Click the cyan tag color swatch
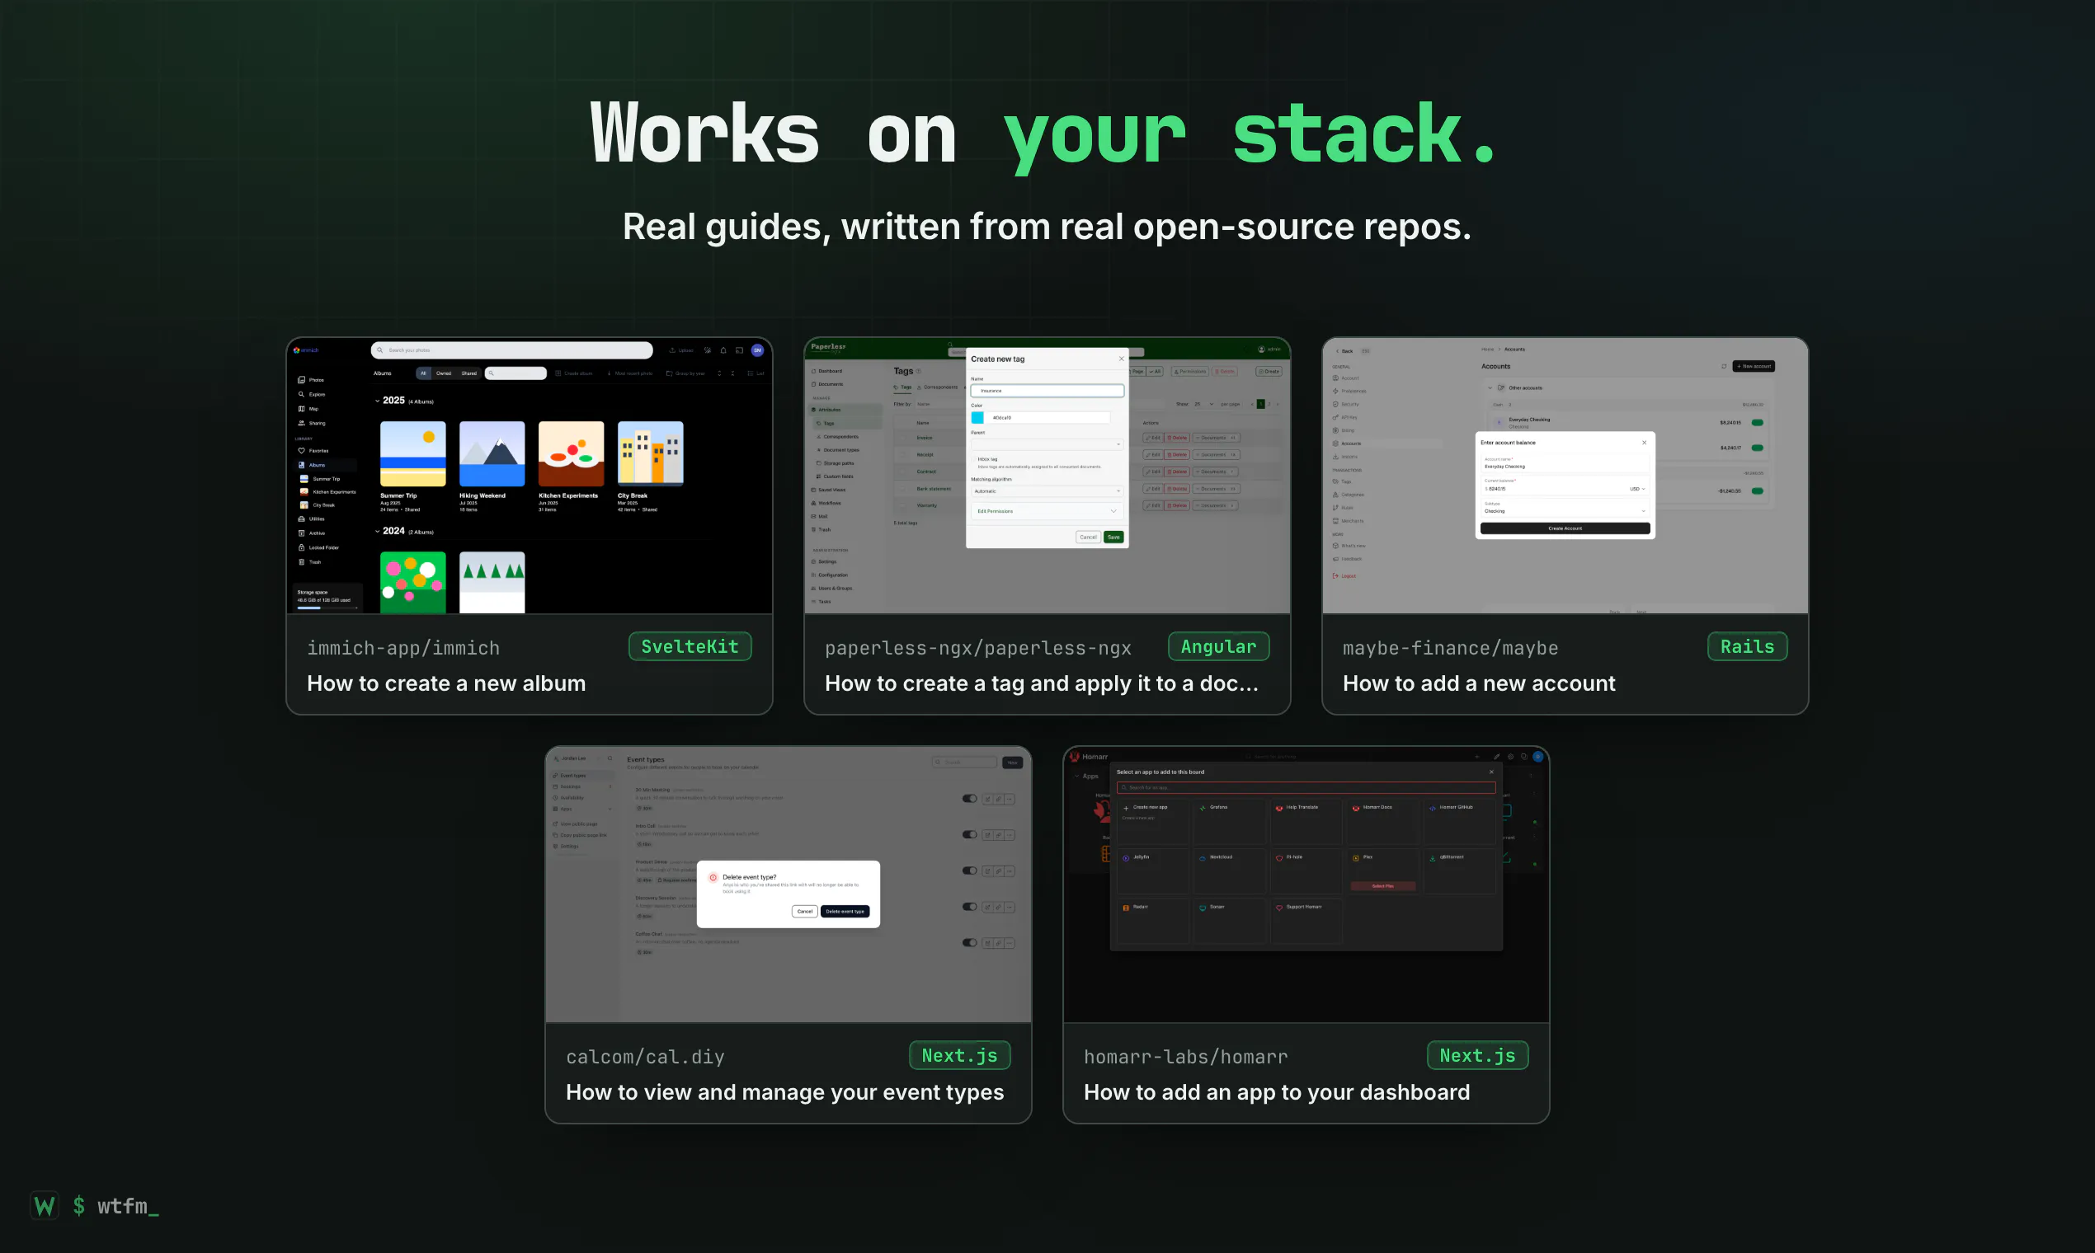The image size is (2095, 1253). (x=977, y=418)
